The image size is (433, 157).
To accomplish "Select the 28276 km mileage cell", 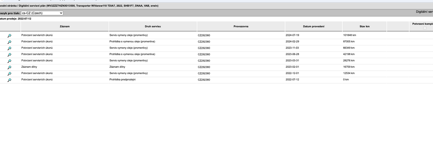I will click(349, 61).
